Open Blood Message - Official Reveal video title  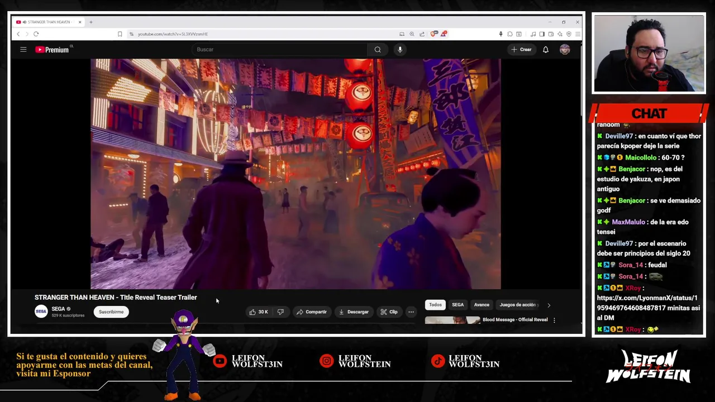[515, 320]
